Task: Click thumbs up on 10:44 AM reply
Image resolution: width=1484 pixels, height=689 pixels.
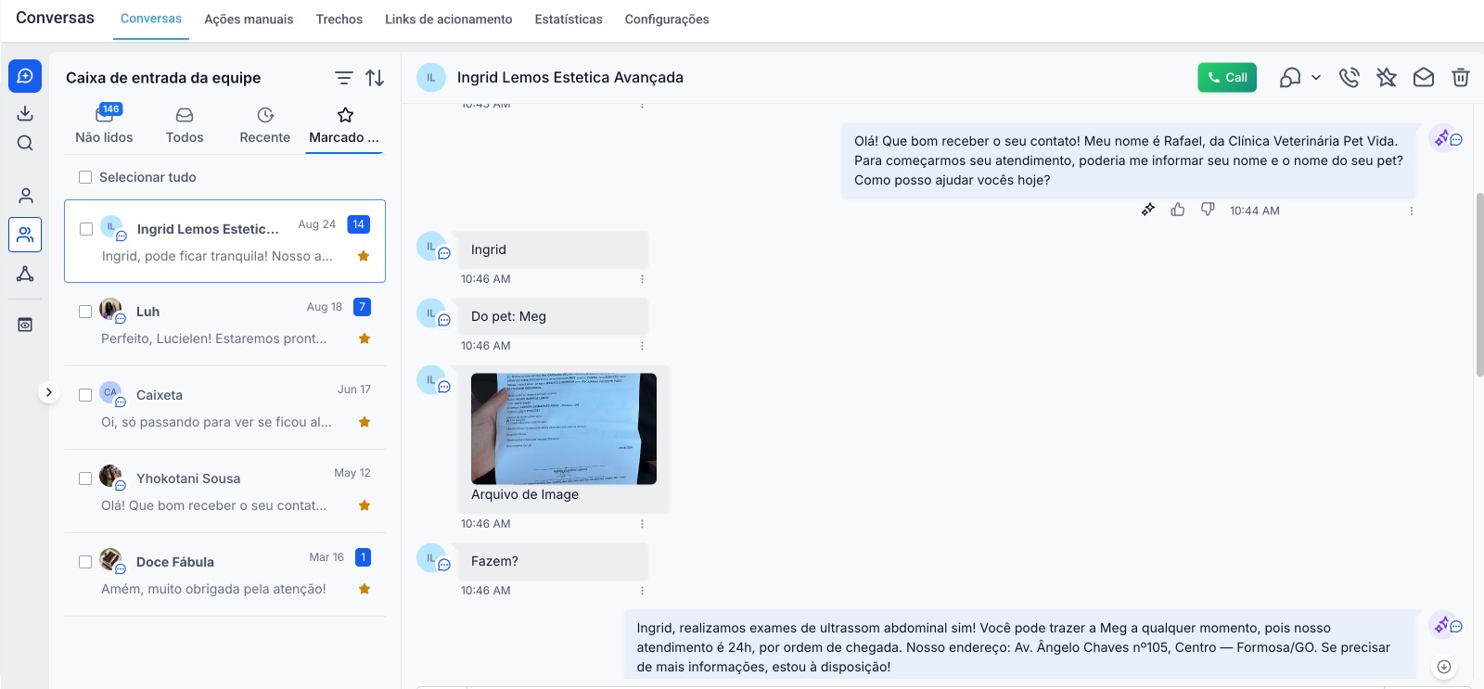Action: [x=1178, y=210]
